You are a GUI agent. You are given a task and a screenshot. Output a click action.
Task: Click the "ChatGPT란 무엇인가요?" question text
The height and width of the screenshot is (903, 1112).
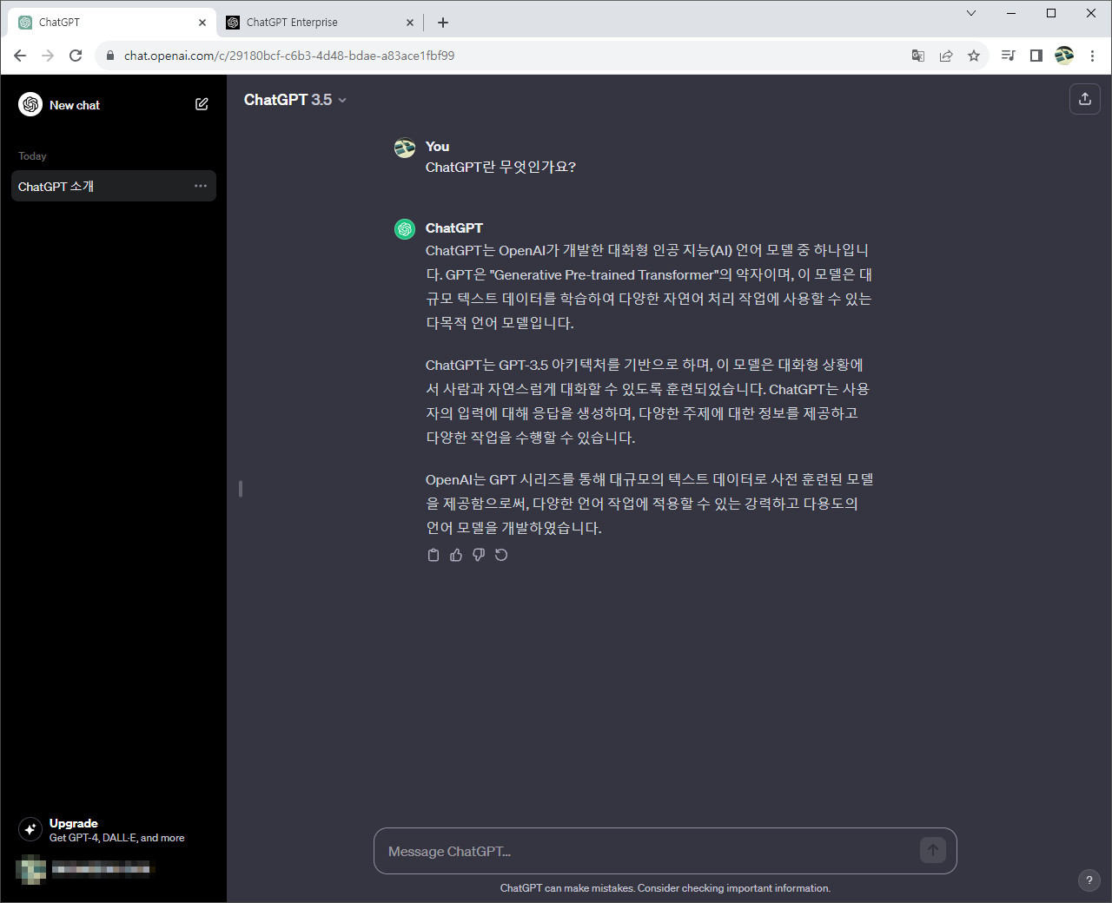[x=500, y=167]
